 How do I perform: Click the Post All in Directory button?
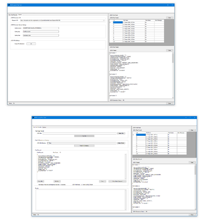coord(84,146)
